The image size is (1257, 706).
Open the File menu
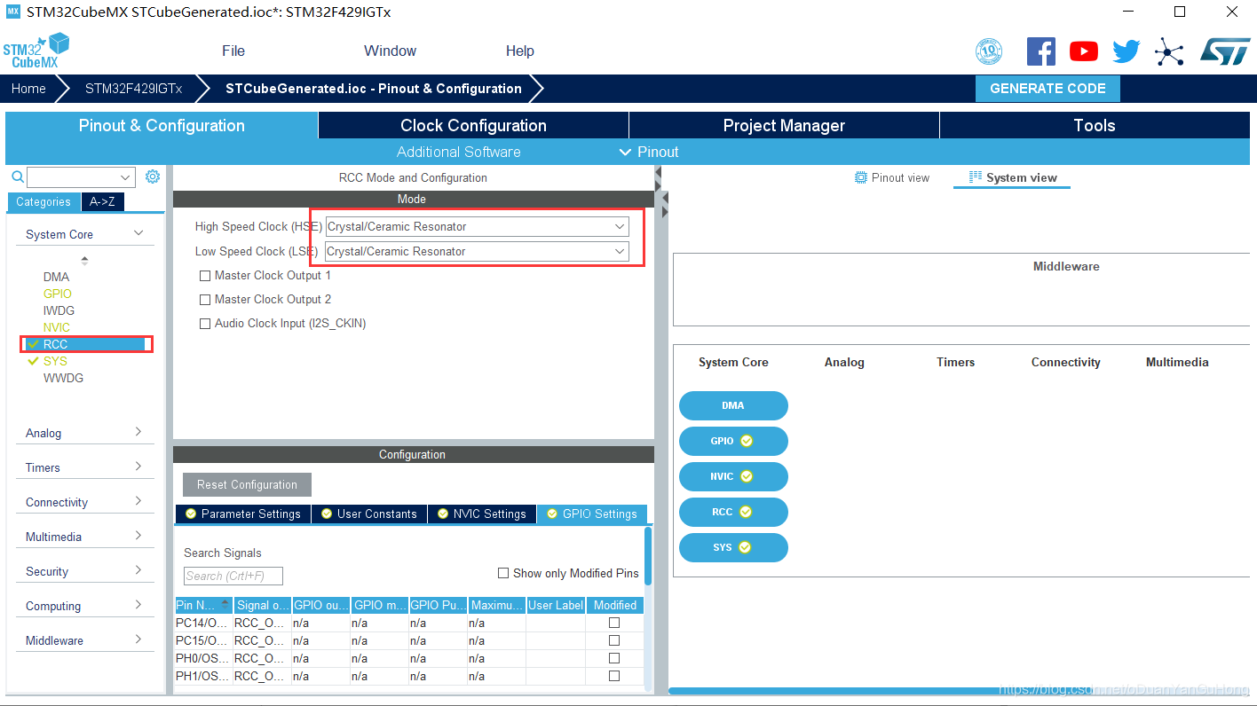pos(233,51)
